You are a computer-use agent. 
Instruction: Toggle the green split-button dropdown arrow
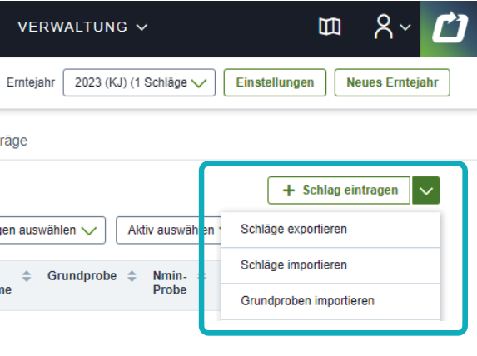coord(426,190)
